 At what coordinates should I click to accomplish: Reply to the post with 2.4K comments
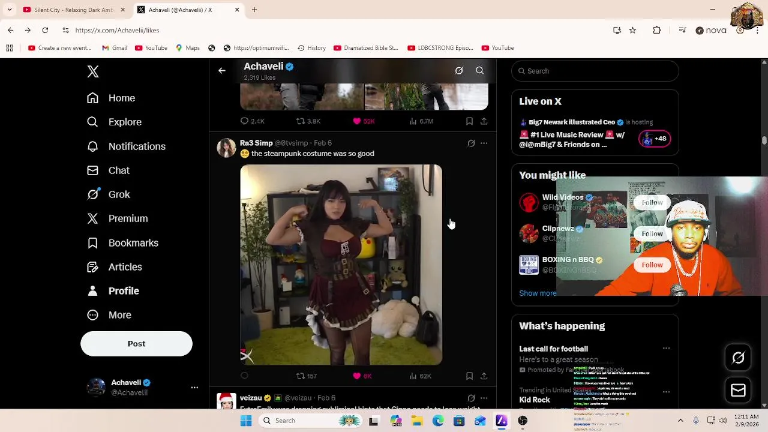click(252, 121)
